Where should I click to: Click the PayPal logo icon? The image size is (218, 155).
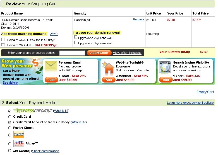coord(19,134)
